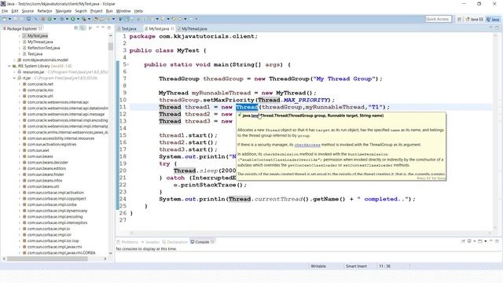503x283 pixels.
Task: Open the Search menu
Action: pos(81,11)
